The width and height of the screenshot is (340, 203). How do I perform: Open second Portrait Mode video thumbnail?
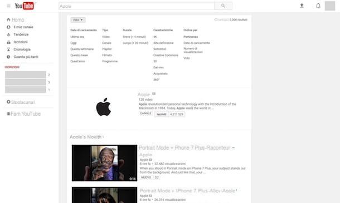click(x=104, y=195)
